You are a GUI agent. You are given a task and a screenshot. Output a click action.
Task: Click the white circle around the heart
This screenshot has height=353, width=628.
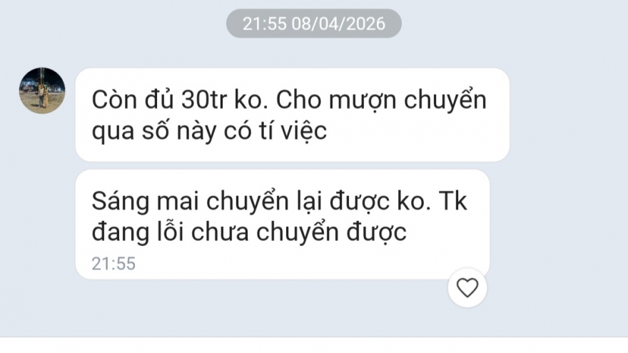tap(467, 288)
